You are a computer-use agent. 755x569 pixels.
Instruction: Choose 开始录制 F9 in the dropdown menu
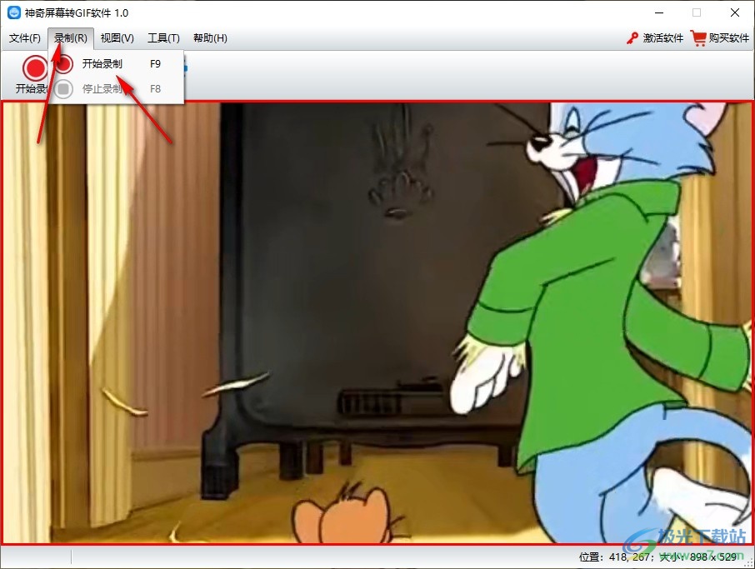pyautogui.click(x=116, y=63)
